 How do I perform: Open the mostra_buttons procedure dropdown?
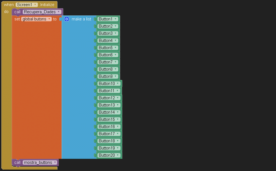(55, 162)
